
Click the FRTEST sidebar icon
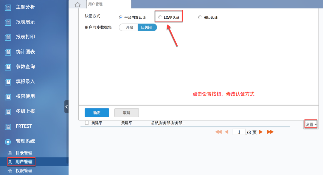[x=8, y=127]
